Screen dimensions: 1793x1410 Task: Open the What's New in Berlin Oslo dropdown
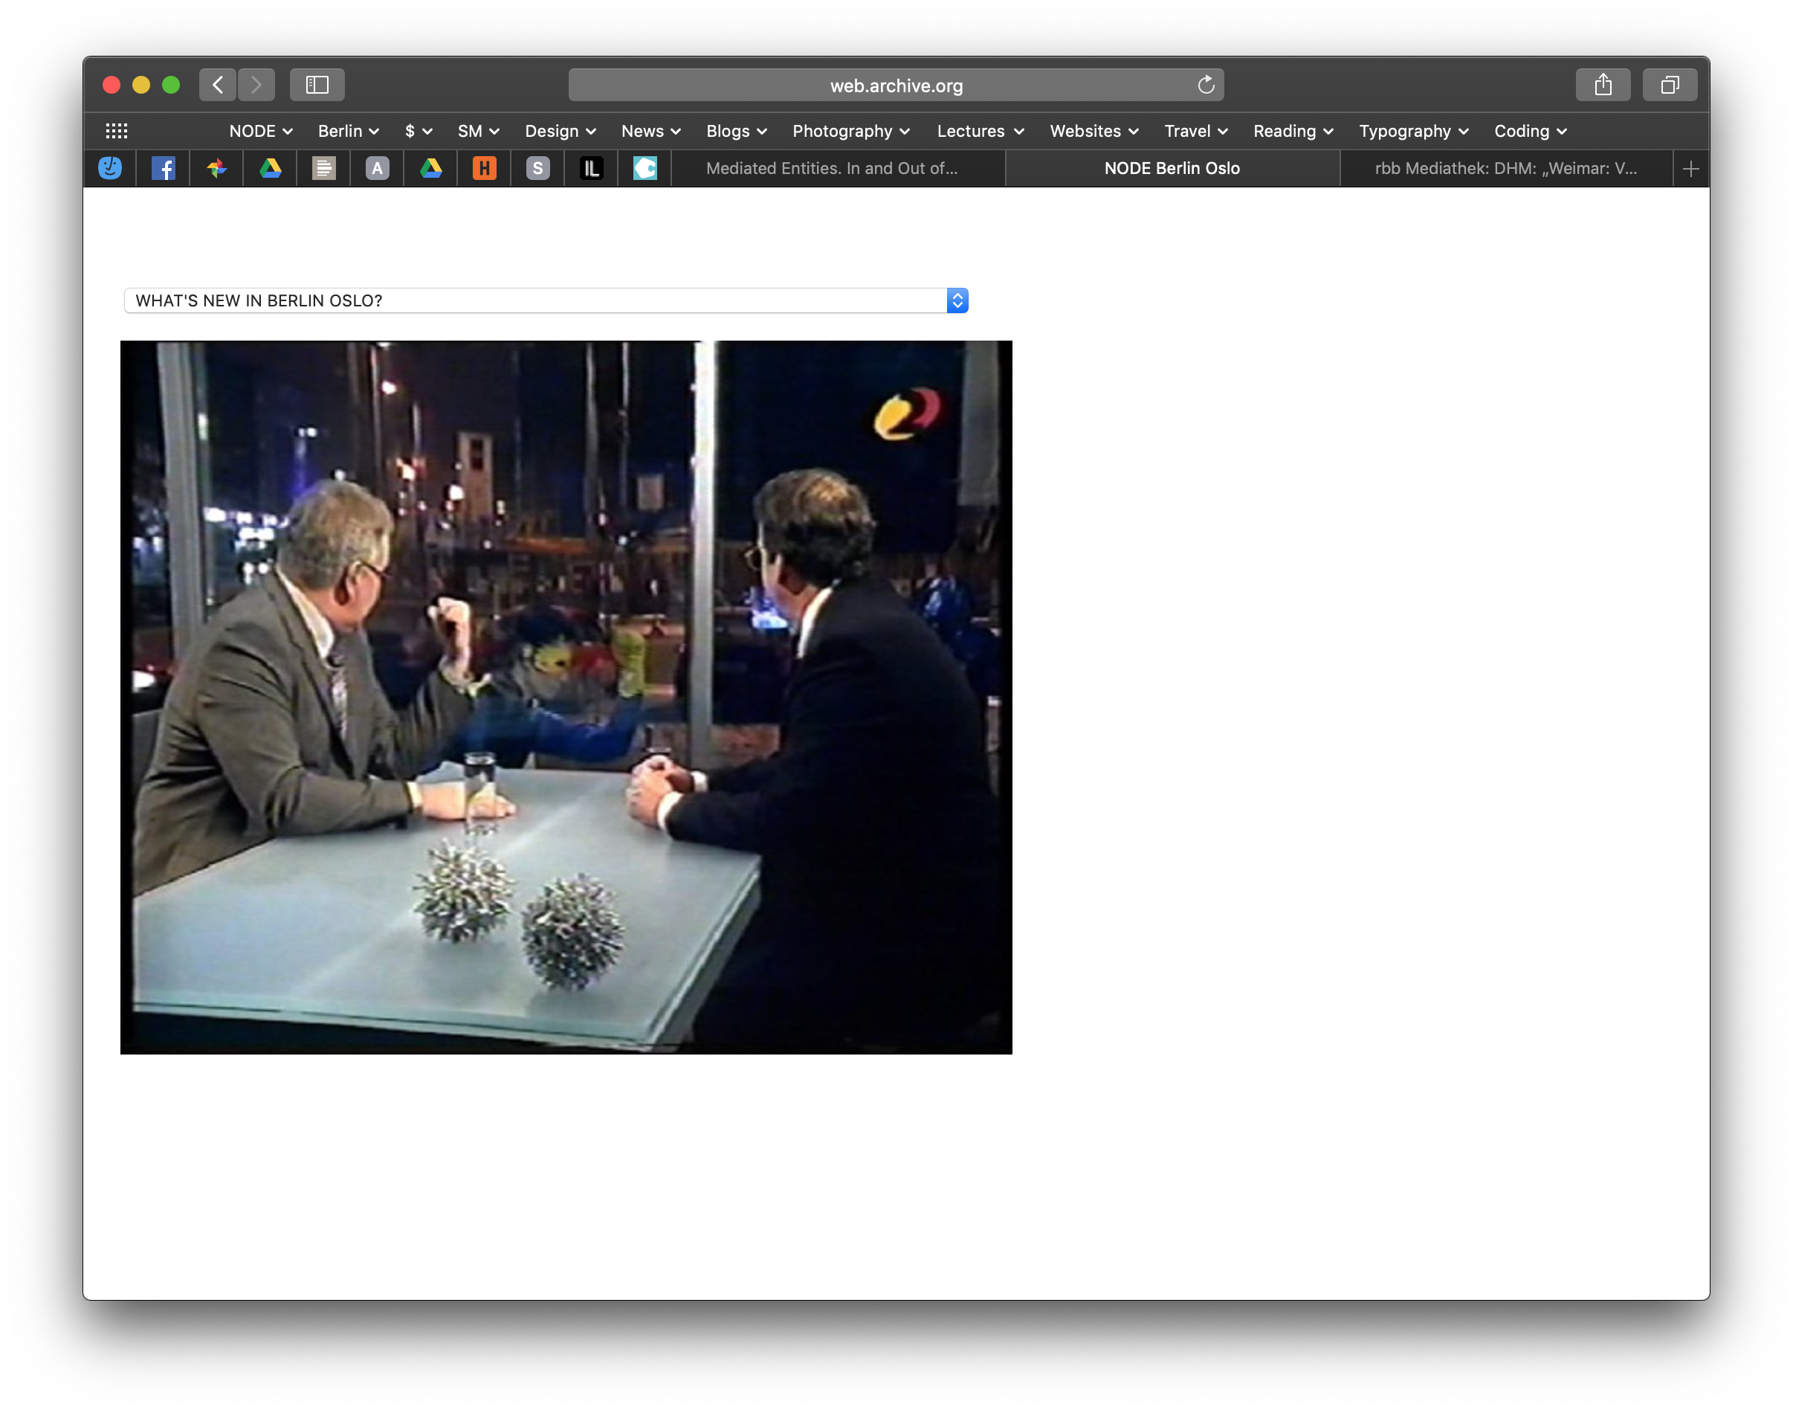[x=546, y=300]
